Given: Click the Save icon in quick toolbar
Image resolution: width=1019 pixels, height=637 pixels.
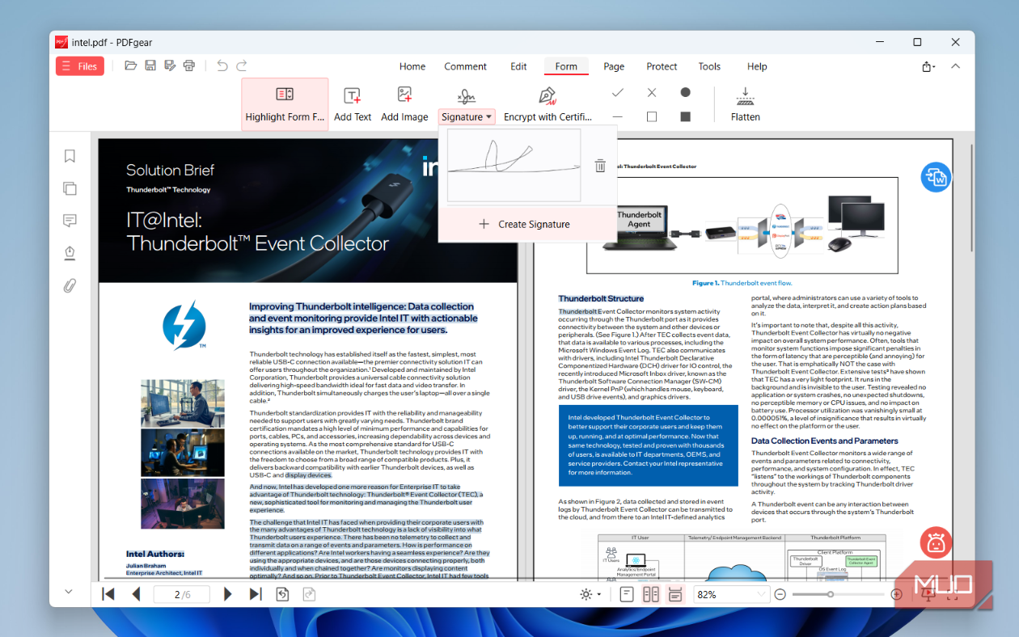Looking at the screenshot, I should (150, 66).
